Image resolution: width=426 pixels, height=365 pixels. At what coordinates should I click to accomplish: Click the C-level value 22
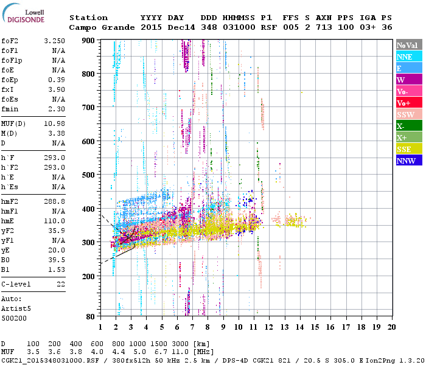[61, 284]
